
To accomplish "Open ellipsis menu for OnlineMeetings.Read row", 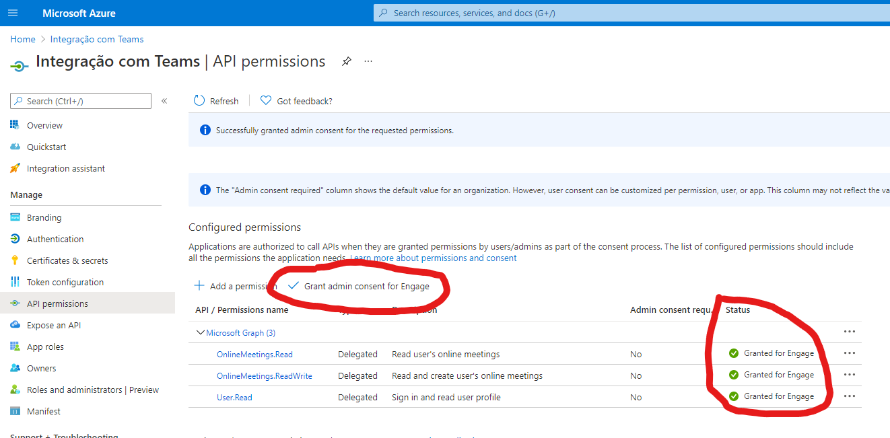I will [849, 353].
